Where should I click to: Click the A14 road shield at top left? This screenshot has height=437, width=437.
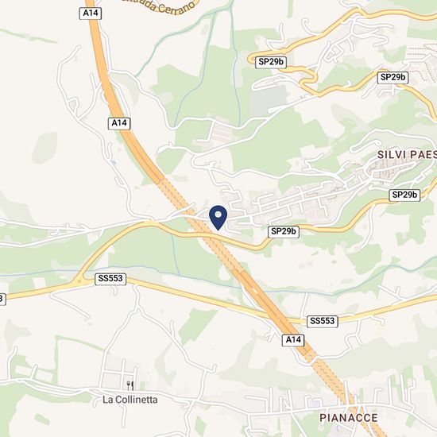91,14
